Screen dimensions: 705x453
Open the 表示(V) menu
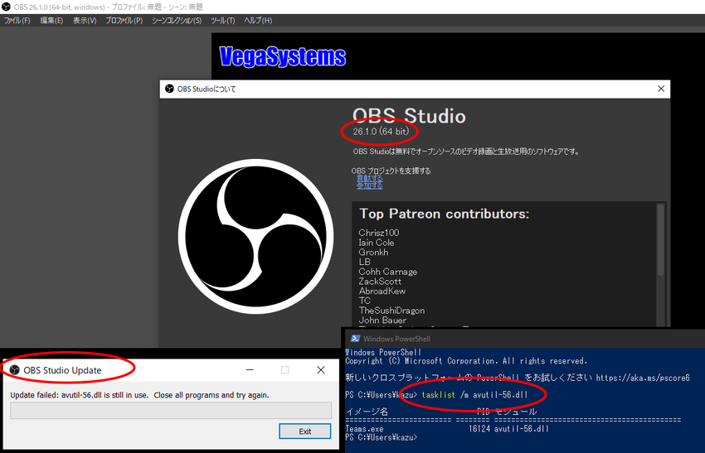tap(85, 21)
